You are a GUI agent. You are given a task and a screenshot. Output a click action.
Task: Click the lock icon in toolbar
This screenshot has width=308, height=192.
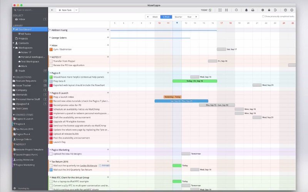pos(269,10)
